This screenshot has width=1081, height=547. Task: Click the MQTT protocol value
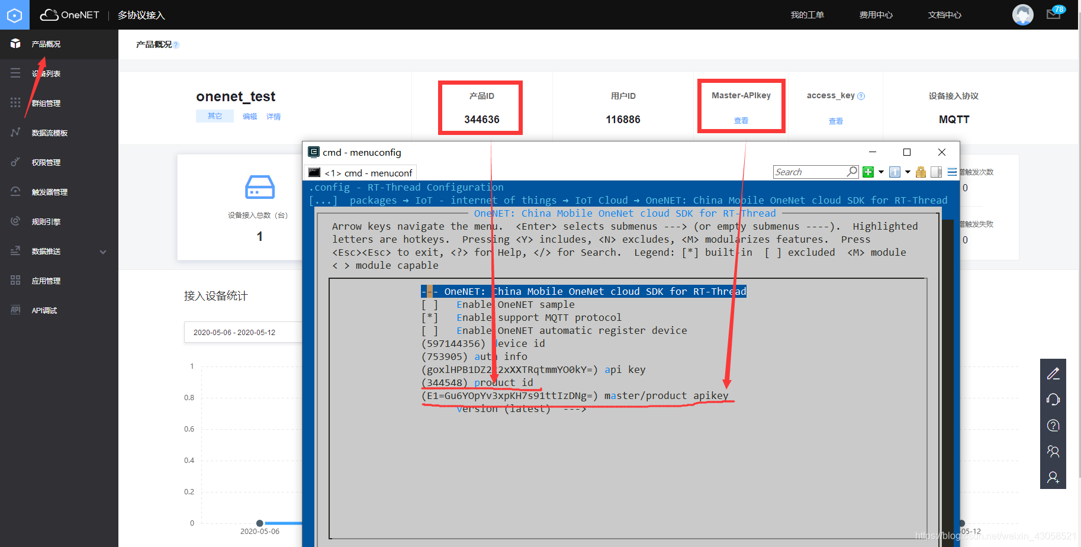pos(954,120)
